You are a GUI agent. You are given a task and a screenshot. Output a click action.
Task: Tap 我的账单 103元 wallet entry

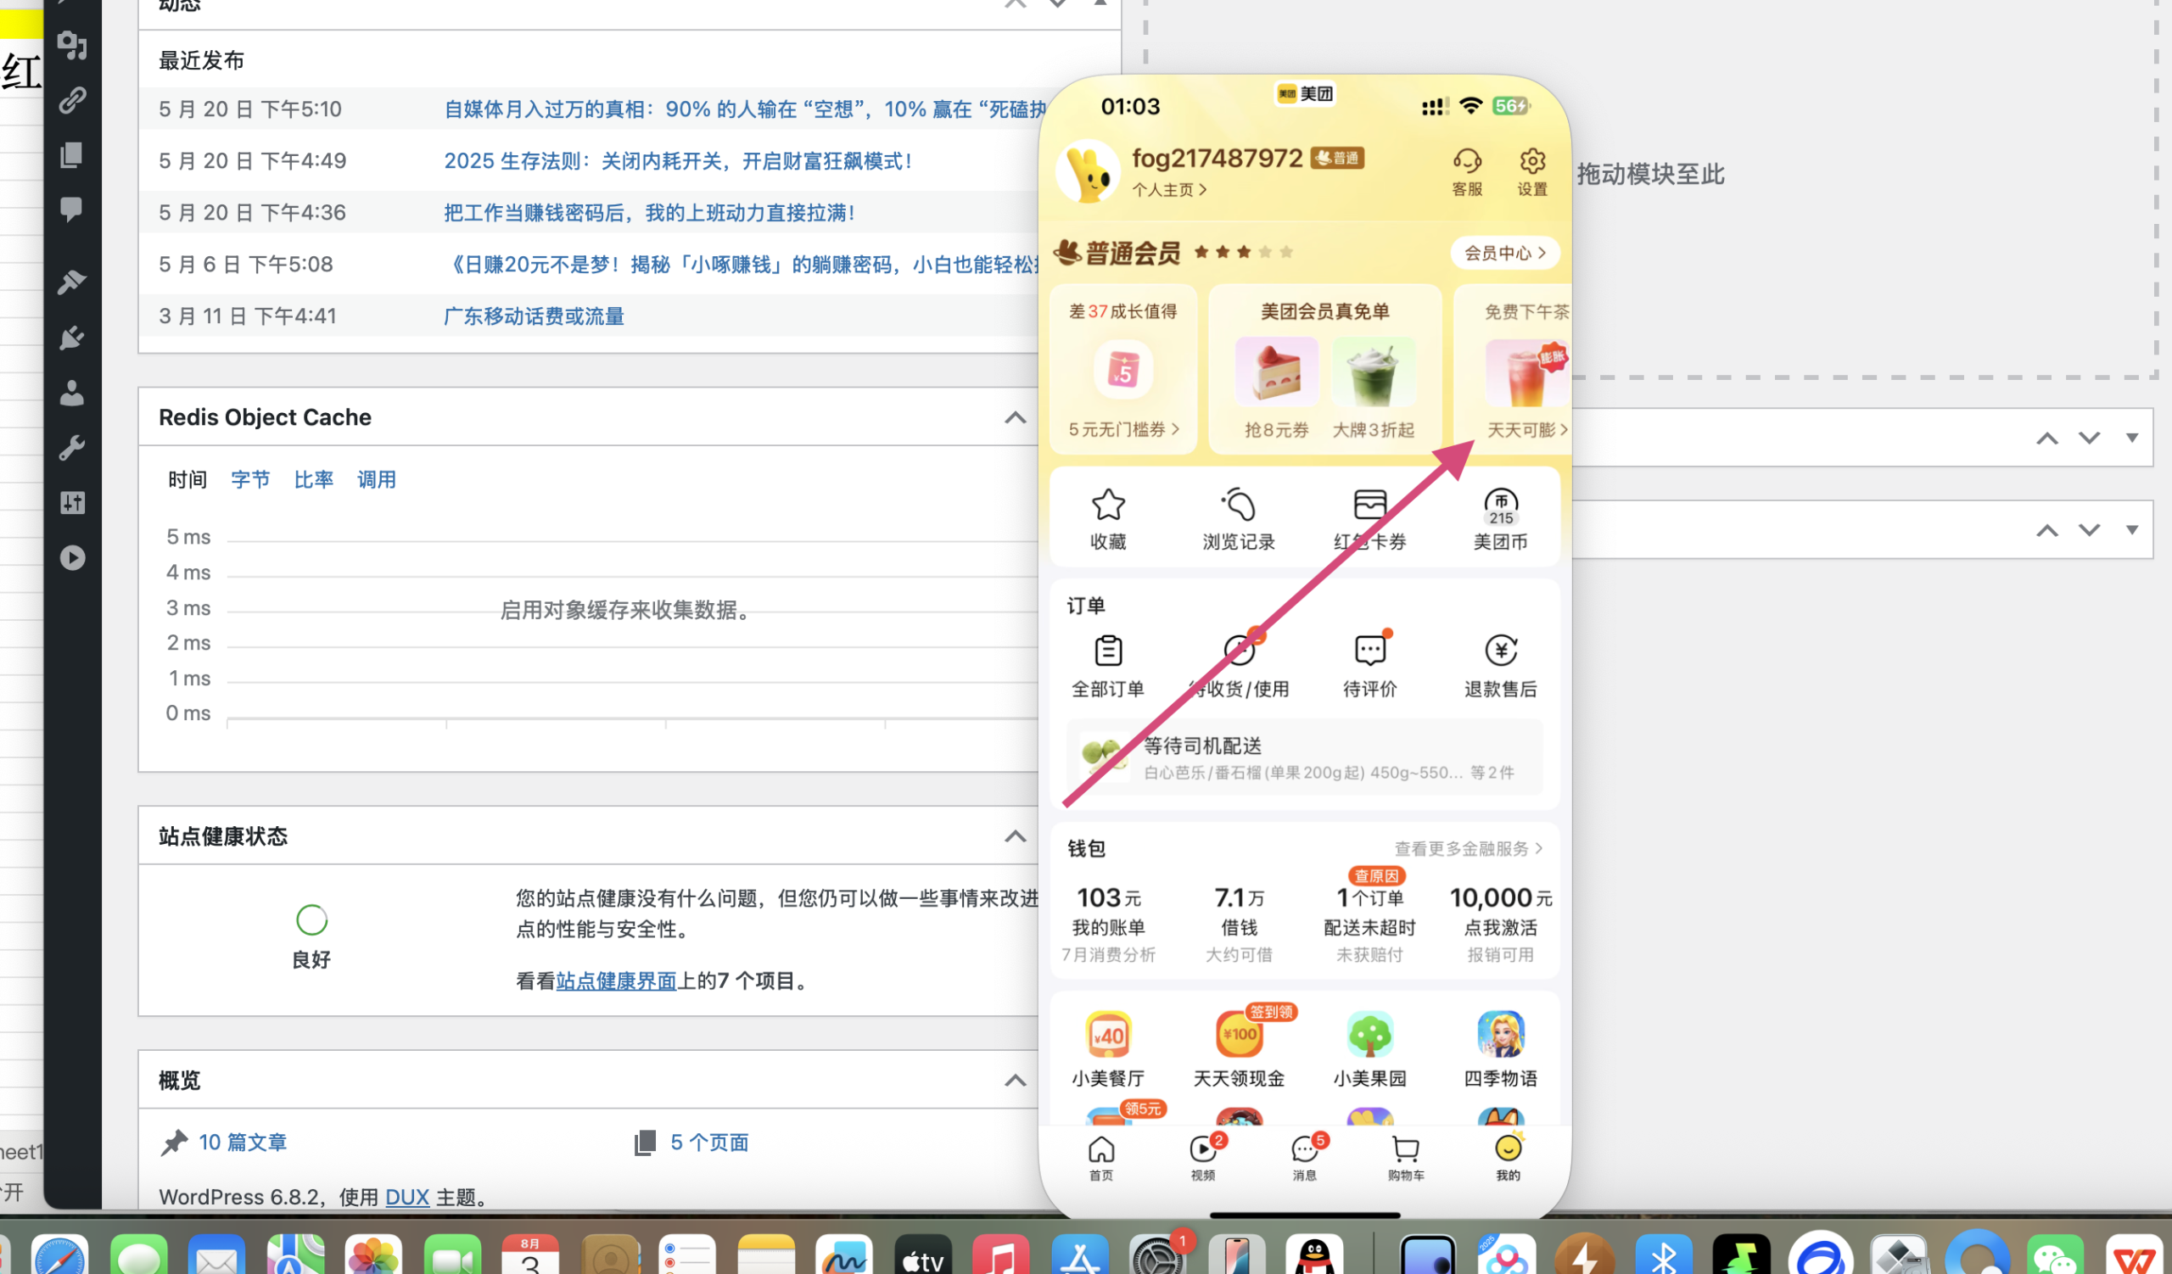[x=1108, y=924]
